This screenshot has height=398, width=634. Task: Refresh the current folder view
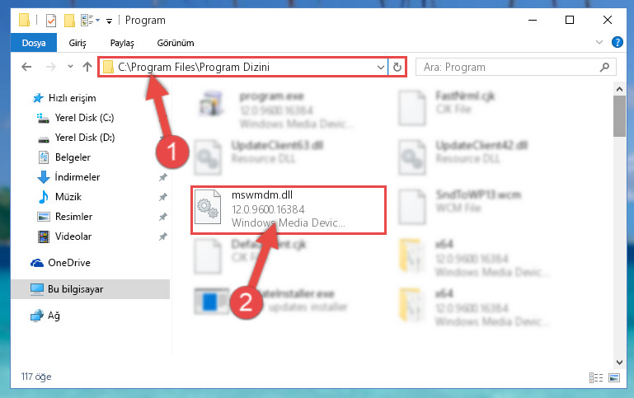click(x=397, y=67)
